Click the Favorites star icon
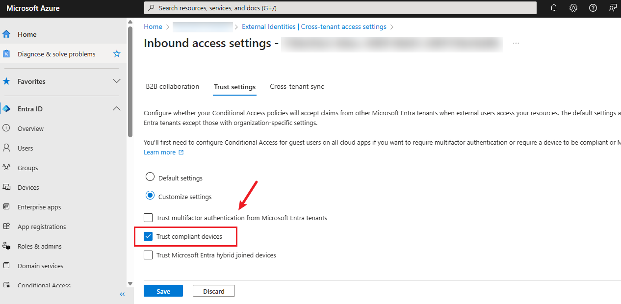 pos(6,81)
